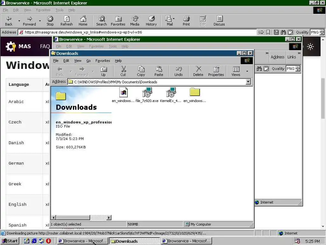Open the Favorites menu in Downloads window
This screenshot has height=245, width=326.
pyautogui.click(x=103, y=61)
